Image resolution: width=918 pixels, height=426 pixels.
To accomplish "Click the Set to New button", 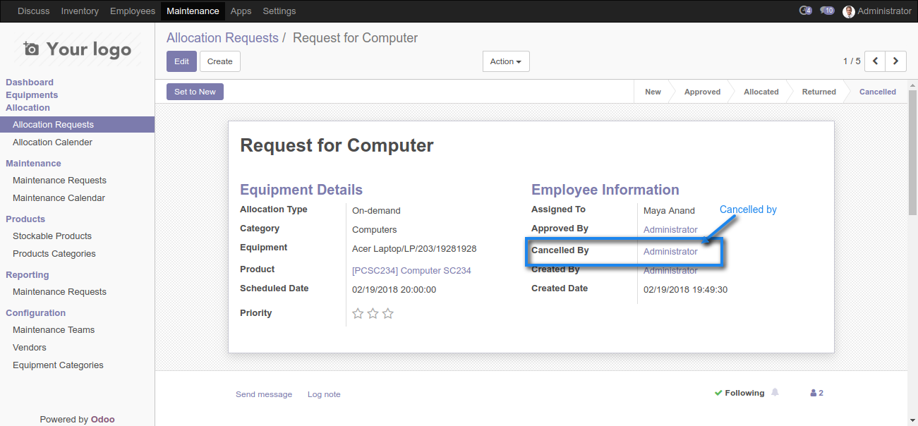I will click(195, 92).
